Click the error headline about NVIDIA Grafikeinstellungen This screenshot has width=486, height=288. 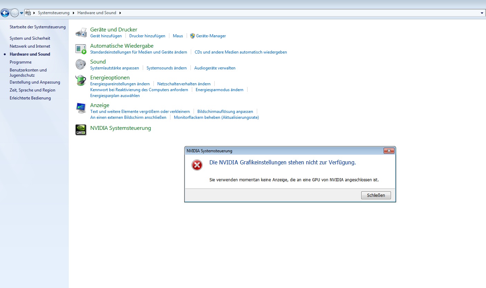(283, 162)
